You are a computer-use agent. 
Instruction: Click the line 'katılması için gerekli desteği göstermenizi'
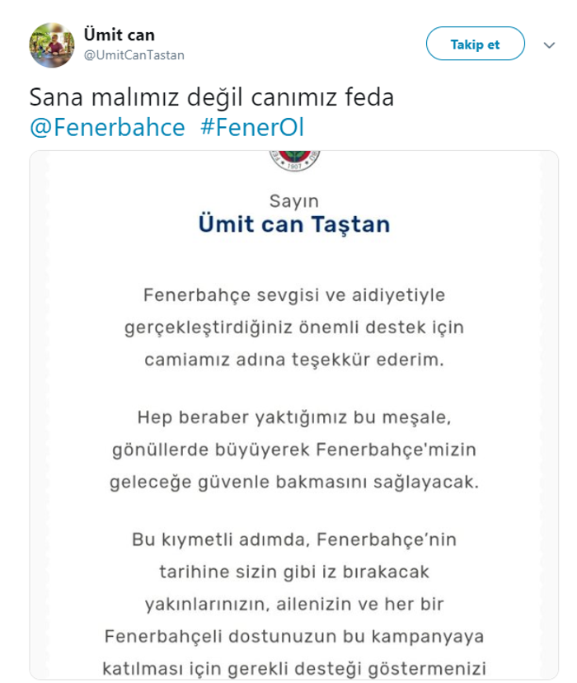[293, 667]
